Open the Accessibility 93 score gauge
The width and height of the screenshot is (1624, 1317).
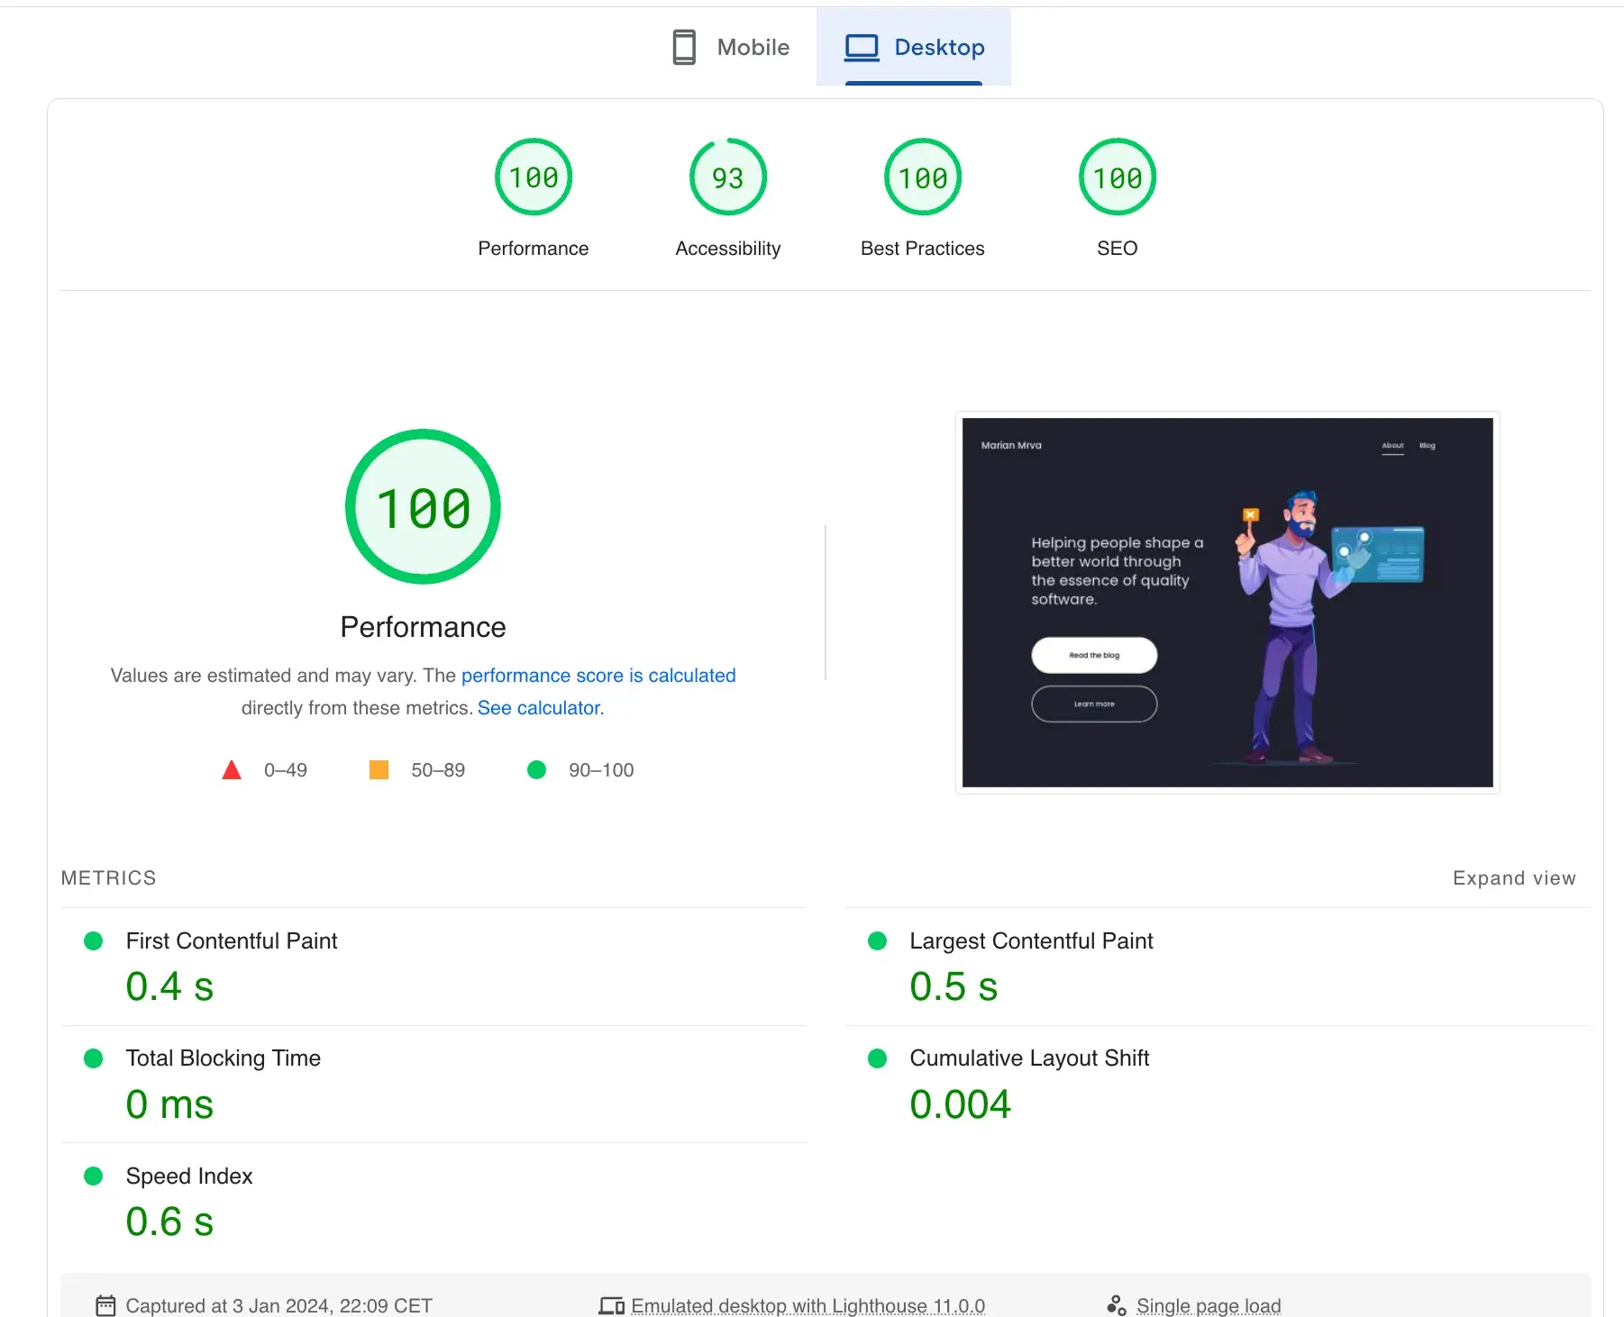(728, 177)
